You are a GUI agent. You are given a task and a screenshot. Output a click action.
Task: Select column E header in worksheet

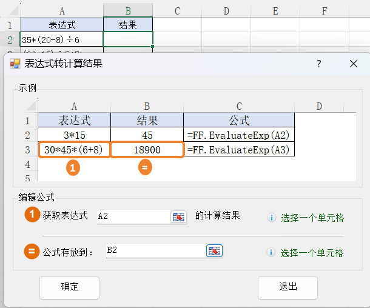275,11
